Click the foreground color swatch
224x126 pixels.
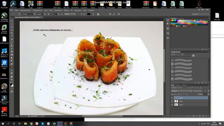click(11, 84)
